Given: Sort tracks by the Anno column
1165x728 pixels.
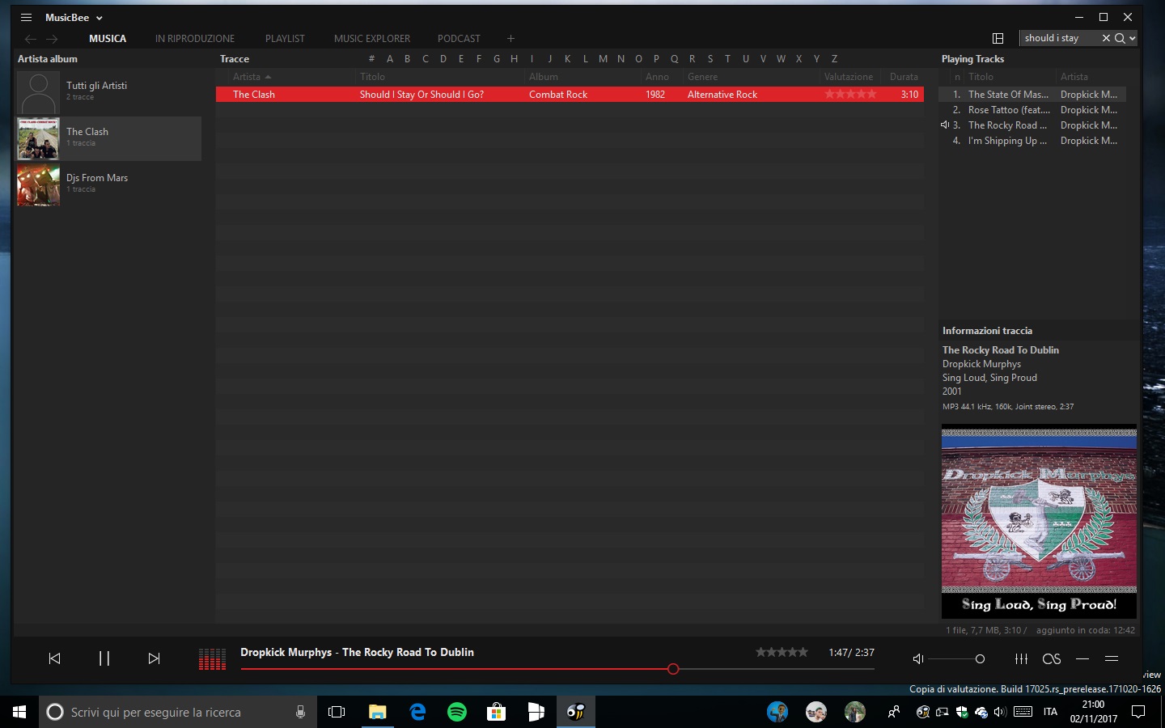Looking at the screenshot, I should click(657, 77).
